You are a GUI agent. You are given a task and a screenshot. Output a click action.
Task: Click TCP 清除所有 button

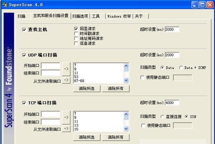click(116, 137)
